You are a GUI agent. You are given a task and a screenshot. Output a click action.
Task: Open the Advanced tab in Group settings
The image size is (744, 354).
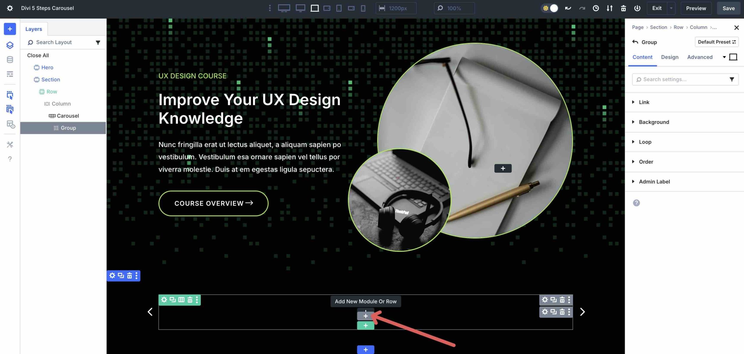700,57
